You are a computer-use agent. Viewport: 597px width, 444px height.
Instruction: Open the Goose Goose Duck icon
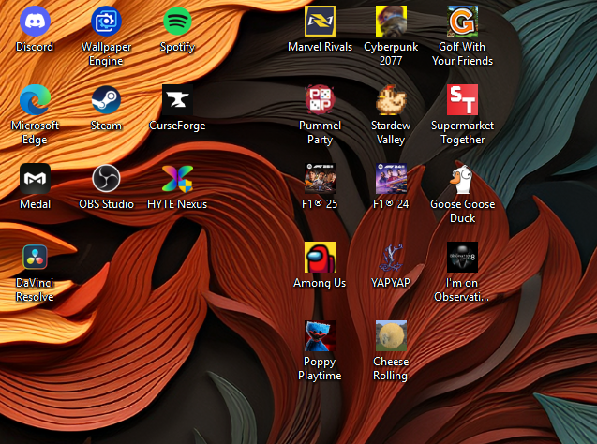click(462, 178)
